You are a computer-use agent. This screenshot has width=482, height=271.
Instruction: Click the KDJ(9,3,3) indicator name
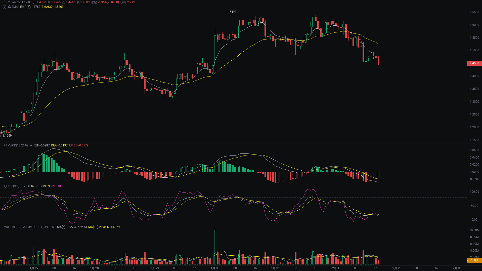point(14,186)
